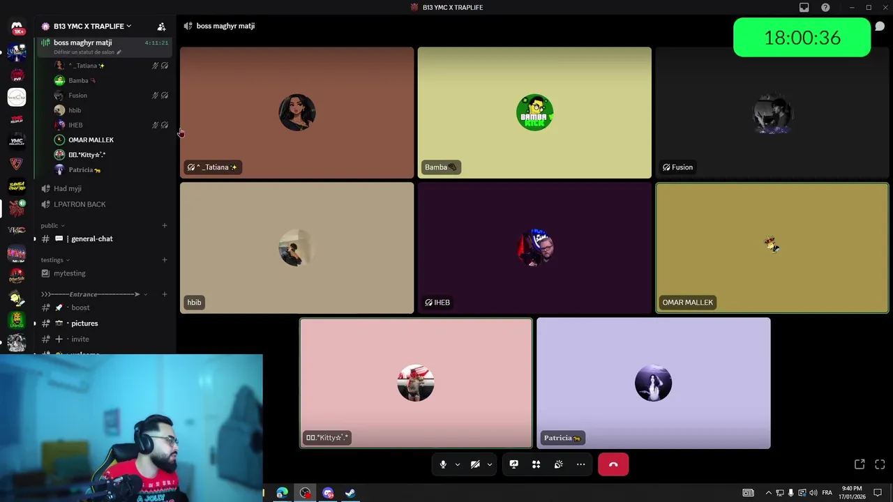Click the invite members icon beside server name
The image size is (893, 502).
[x=161, y=26]
